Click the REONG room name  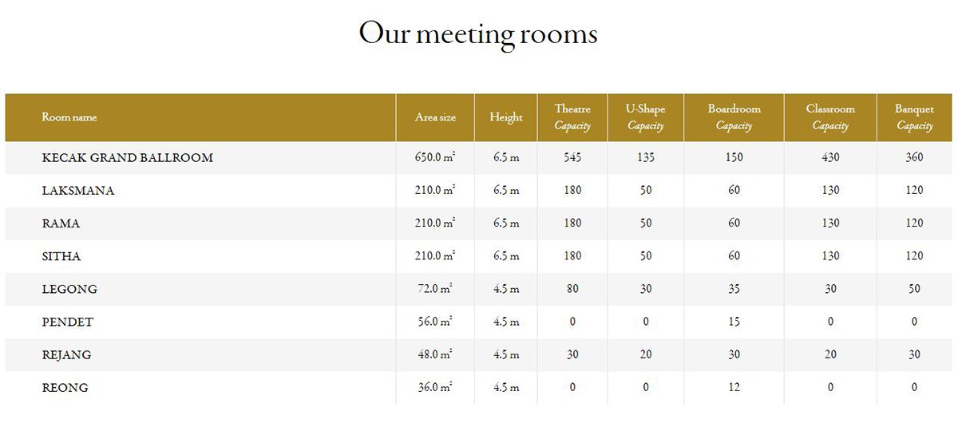[x=65, y=388]
